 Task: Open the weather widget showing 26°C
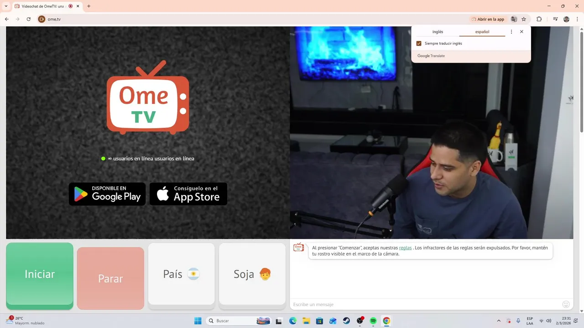pos(26,321)
